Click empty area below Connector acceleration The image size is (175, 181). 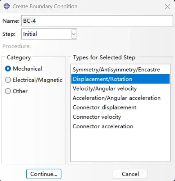(x=121, y=146)
